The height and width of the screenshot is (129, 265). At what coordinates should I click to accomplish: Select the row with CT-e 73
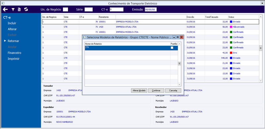click(150, 32)
